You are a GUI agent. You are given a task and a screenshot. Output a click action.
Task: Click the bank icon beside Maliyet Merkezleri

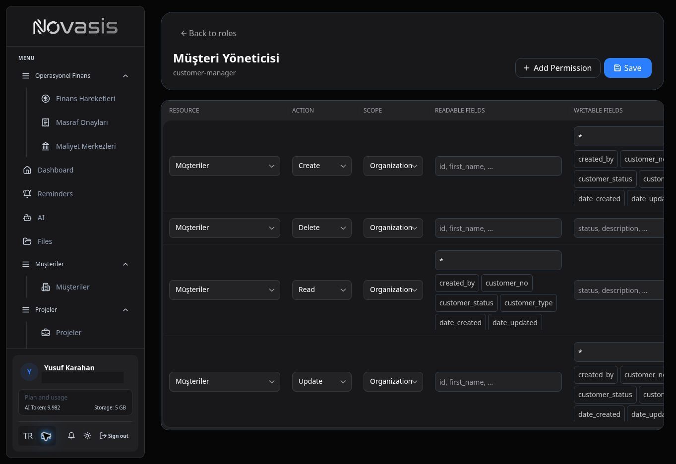pyautogui.click(x=46, y=146)
